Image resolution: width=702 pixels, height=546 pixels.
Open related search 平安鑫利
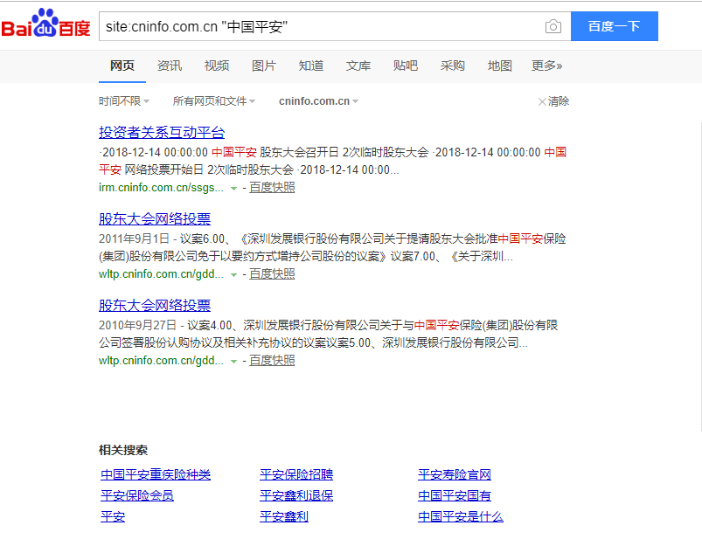[284, 516]
